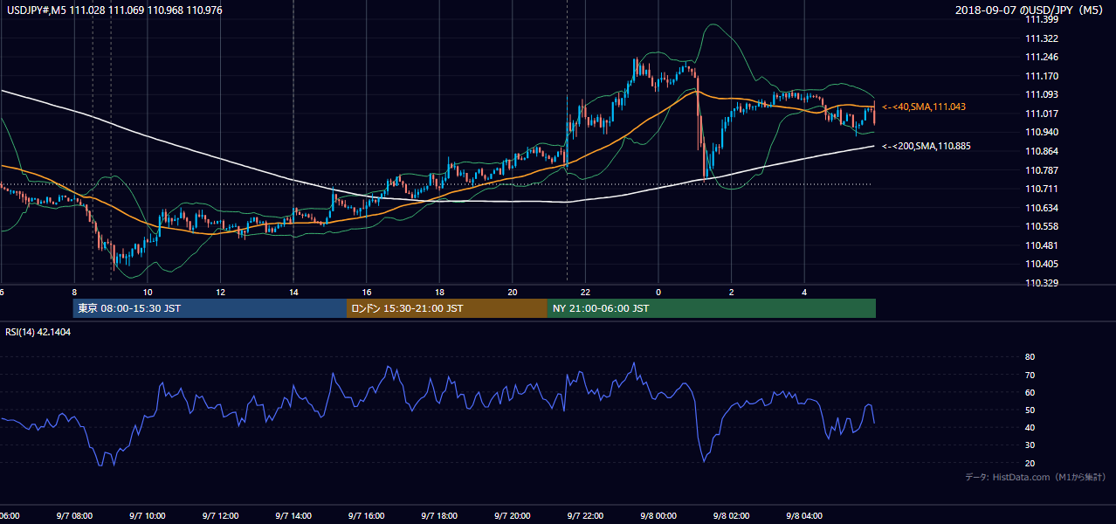Click RSI scale level 50
The width and height of the screenshot is (1116, 524).
tap(1030, 410)
